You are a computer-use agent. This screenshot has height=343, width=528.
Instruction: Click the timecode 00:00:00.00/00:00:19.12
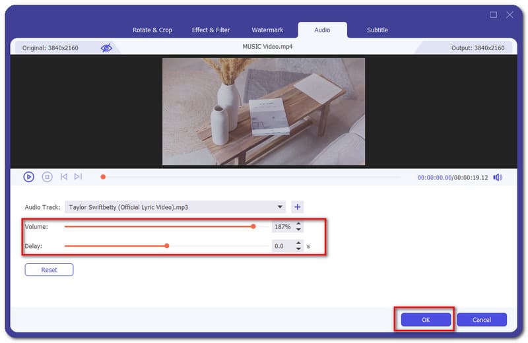click(453, 177)
